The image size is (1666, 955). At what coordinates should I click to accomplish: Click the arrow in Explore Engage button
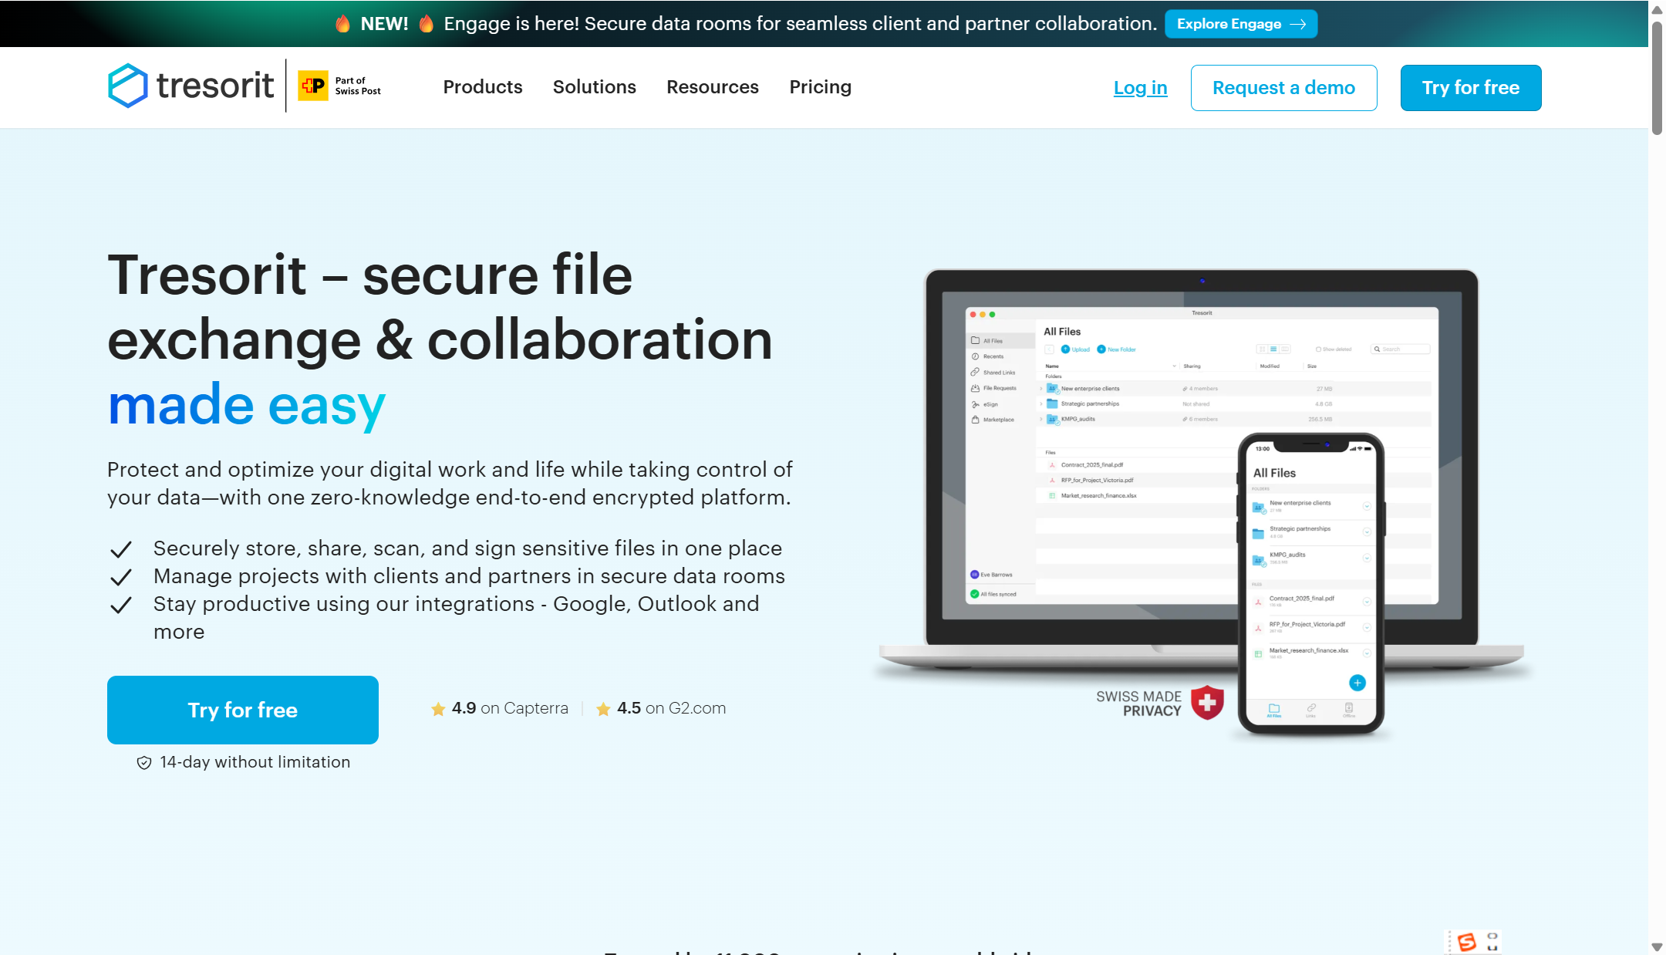(1298, 24)
